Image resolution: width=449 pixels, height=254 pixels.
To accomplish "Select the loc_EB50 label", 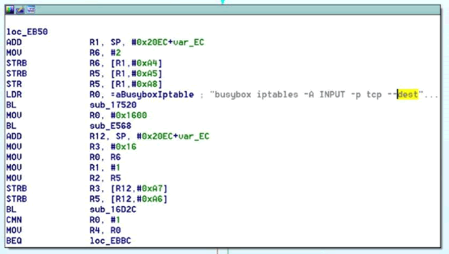I will (27, 32).
